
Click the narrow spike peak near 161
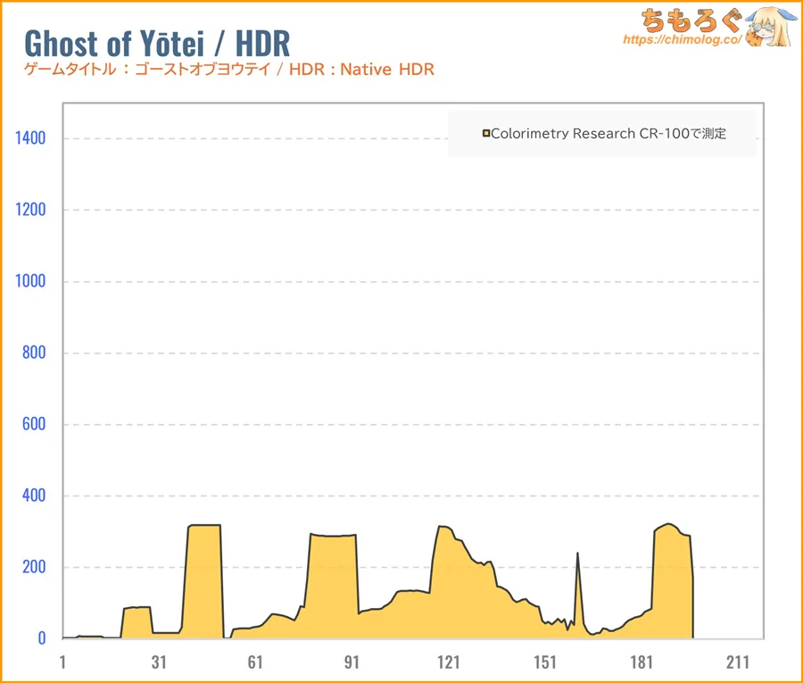coord(577,554)
